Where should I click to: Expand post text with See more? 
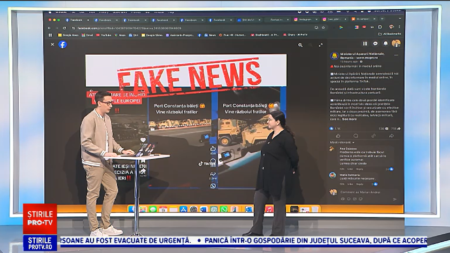349,119
